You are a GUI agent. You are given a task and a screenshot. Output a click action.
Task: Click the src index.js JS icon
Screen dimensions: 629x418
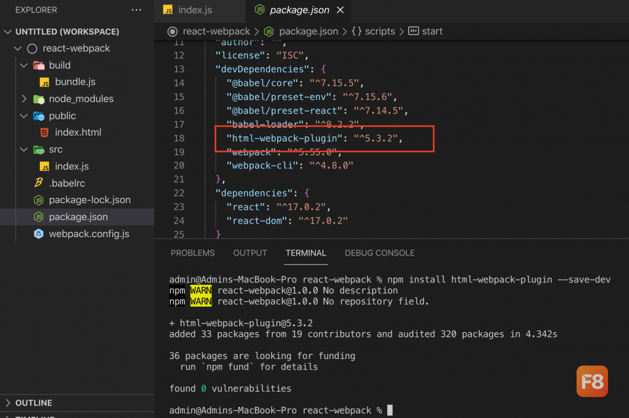click(x=45, y=166)
